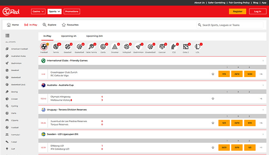Select the CS2 esport icon
Image resolution: width=269 pixels, height=155 pixels.
click(174, 46)
